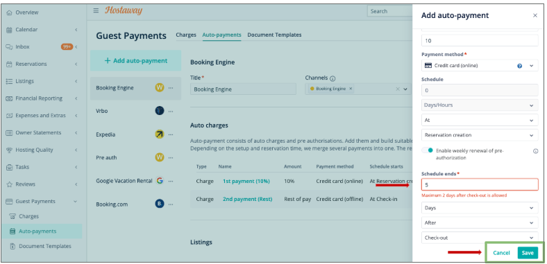Open the Channels selector dropdown arrow
547x264 pixels.
point(405,89)
